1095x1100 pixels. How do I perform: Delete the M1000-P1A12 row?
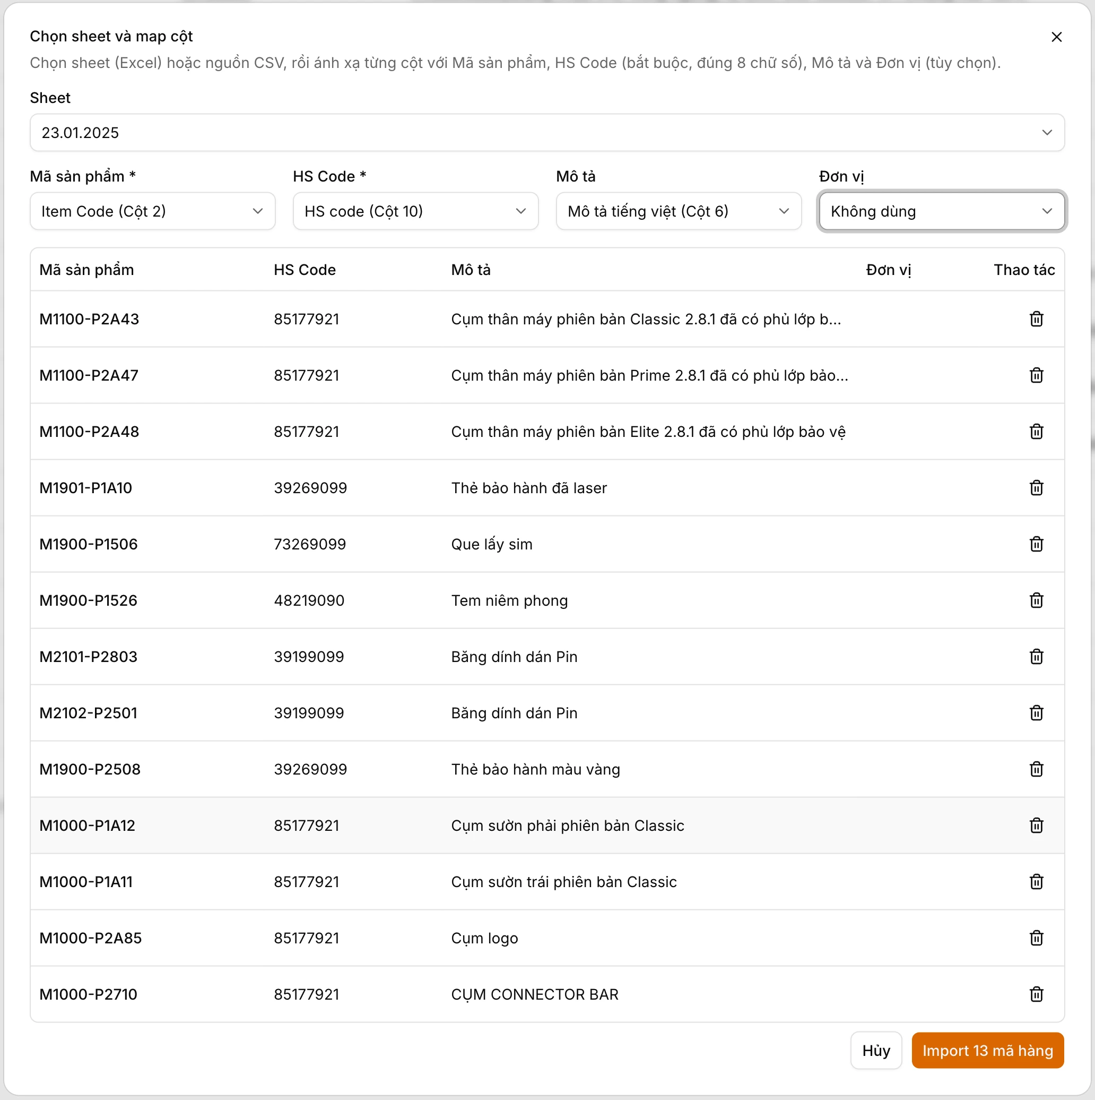pos(1036,826)
